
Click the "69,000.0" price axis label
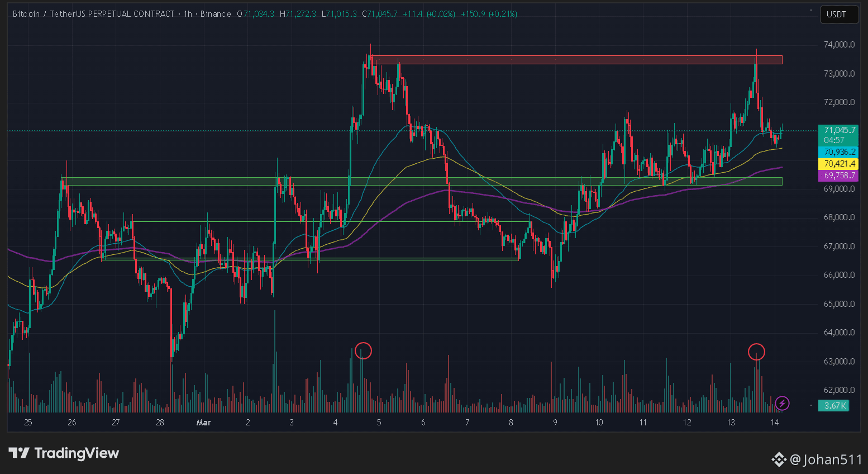pos(839,189)
